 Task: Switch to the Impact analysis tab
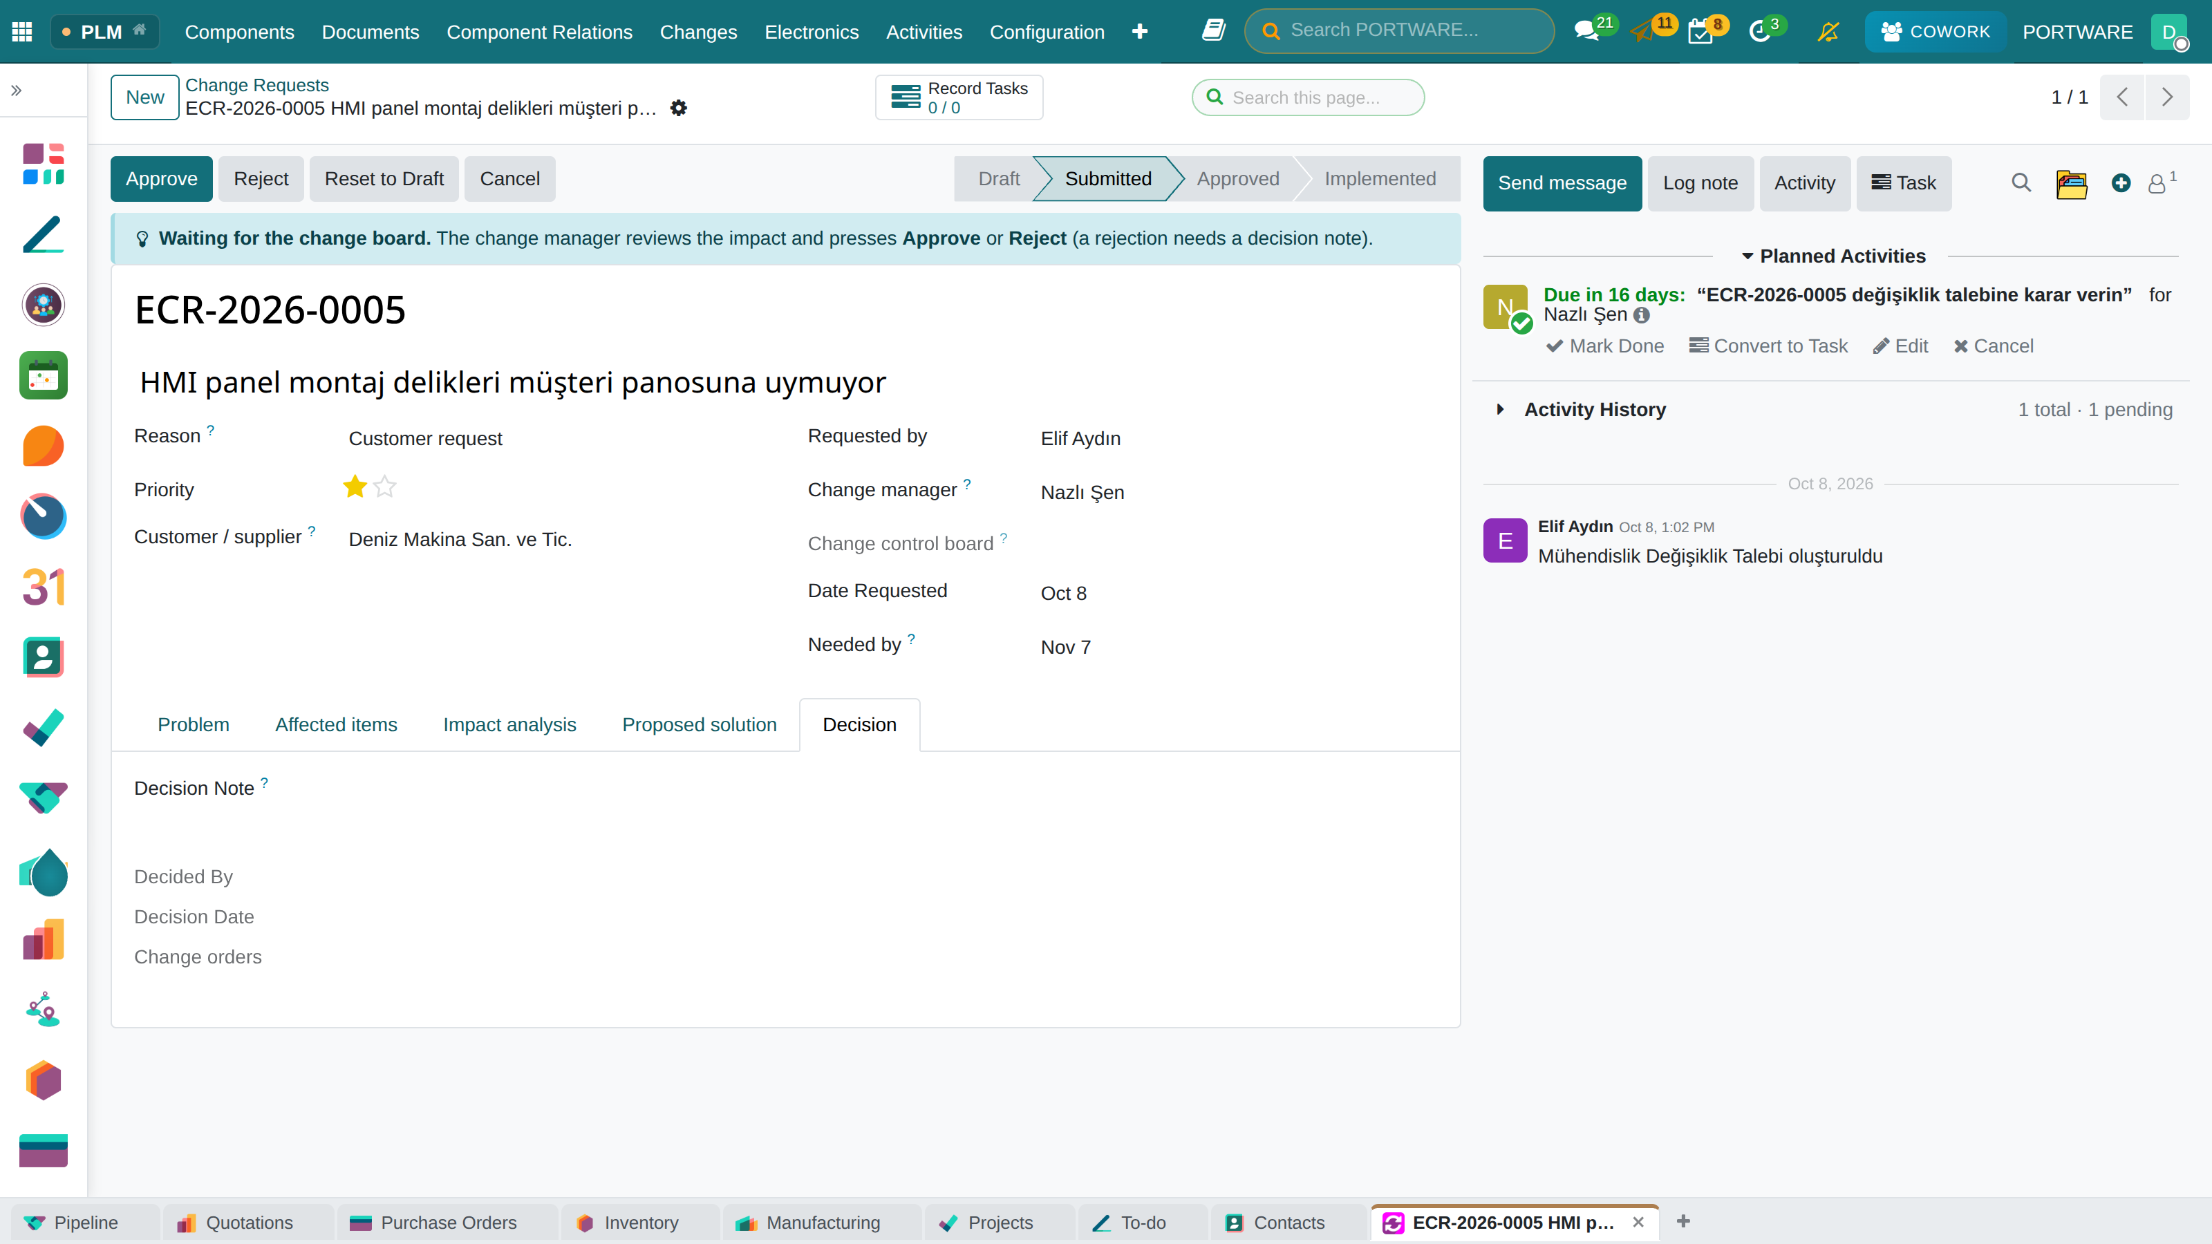(509, 724)
